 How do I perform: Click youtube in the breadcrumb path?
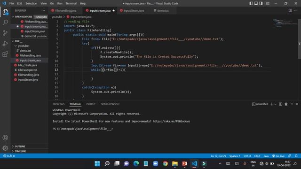[x=56, y=17]
